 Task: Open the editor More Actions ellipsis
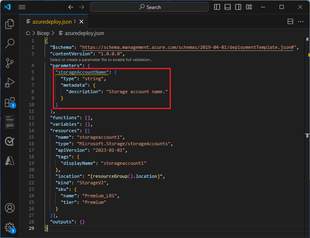click(x=301, y=22)
